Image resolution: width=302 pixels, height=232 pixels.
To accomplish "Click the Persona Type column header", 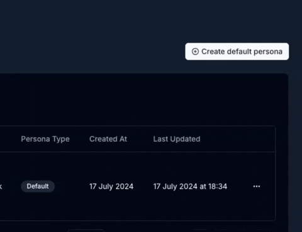I will click(45, 139).
